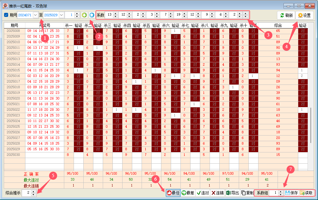Click the blue up-arrow period button
Image resolution: width=318 pixels, height=200 pixels.
pos(91,15)
